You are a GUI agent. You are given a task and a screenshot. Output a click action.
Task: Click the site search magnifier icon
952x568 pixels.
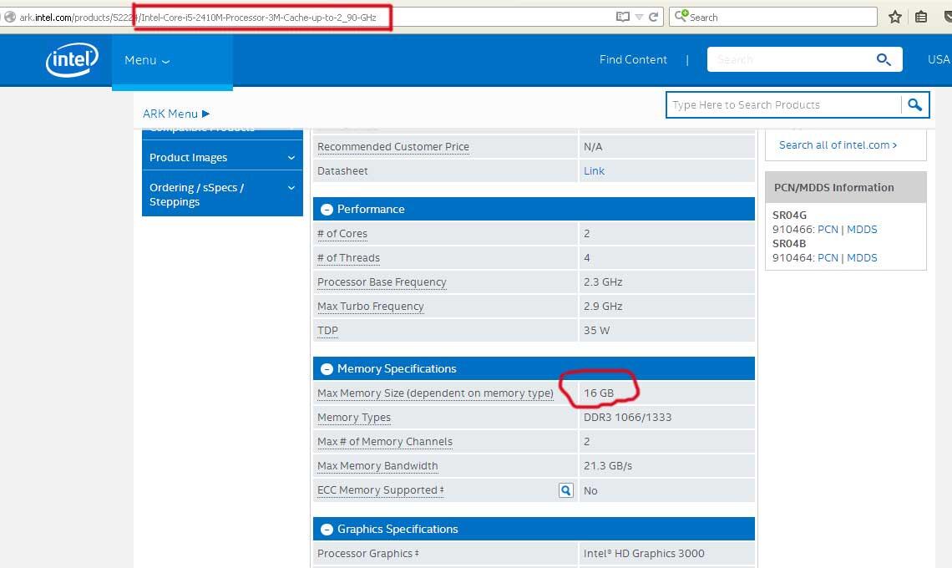pyautogui.click(x=884, y=59)
